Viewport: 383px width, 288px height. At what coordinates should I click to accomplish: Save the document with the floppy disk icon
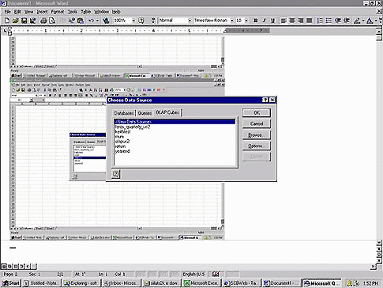coord(24,21)
